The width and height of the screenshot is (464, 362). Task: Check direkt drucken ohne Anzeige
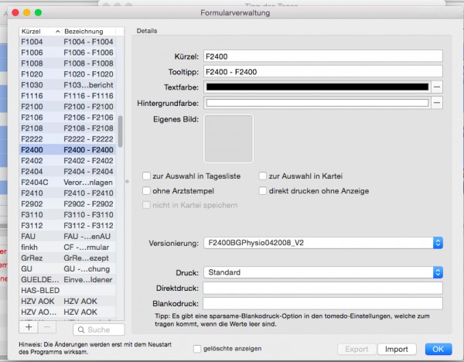263,191
